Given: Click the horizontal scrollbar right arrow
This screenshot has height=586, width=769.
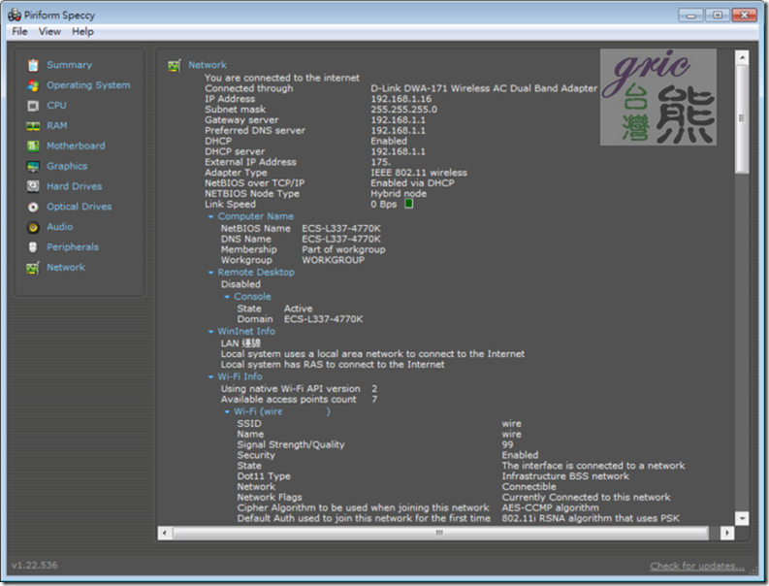Looking at the screenshot, I should coord(727,533).
